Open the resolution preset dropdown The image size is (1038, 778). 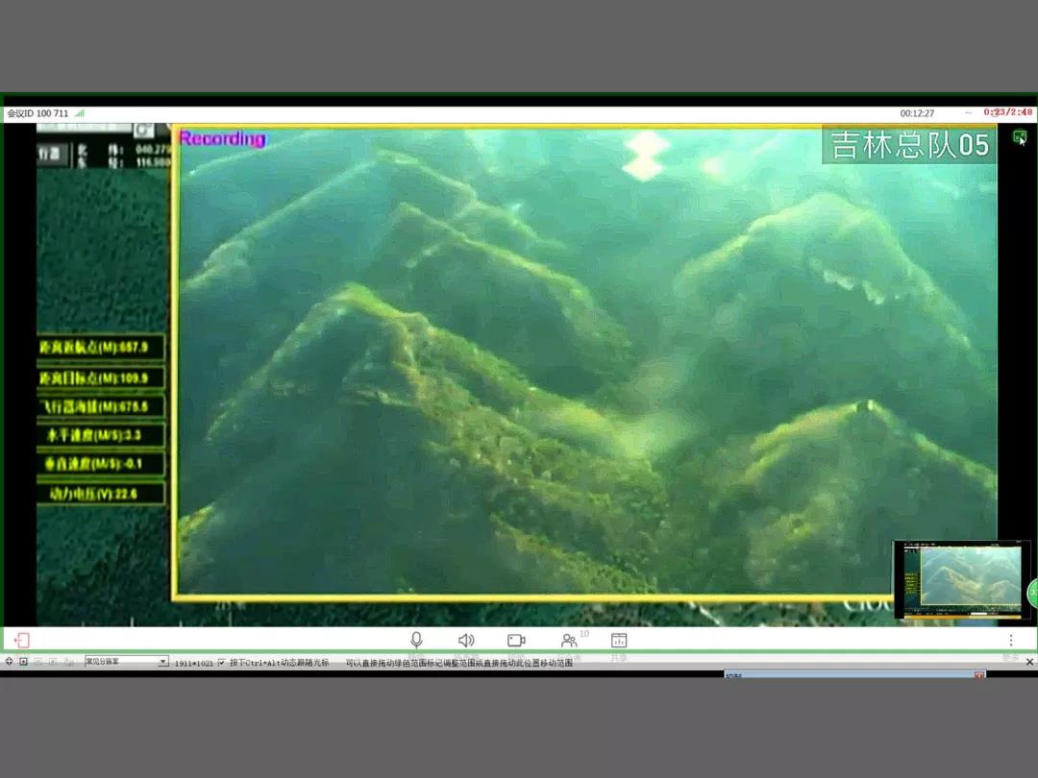point(127,661)
